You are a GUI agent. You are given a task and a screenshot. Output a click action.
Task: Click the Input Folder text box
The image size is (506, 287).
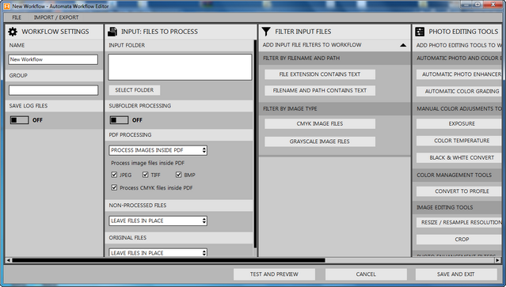point(180,67)
